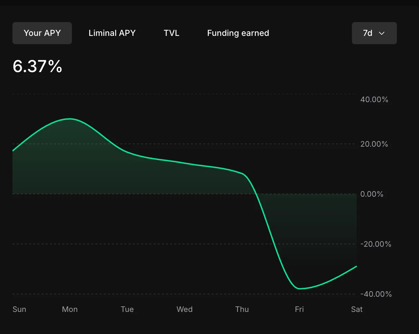Open the 7d time range dropdown

[374, 33]
